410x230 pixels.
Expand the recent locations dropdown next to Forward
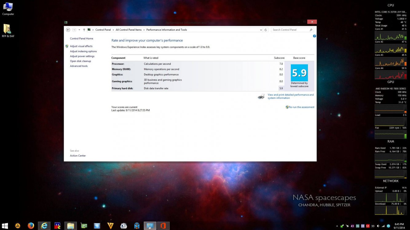[79, 30]
